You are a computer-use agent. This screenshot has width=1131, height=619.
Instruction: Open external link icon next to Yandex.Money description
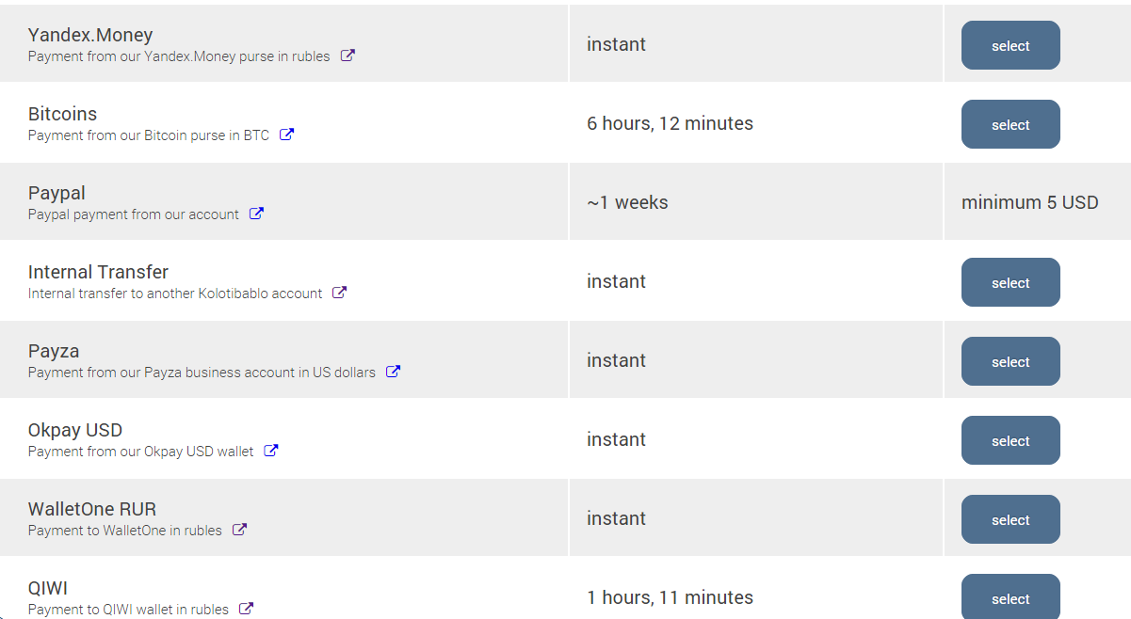coord(347,56)
